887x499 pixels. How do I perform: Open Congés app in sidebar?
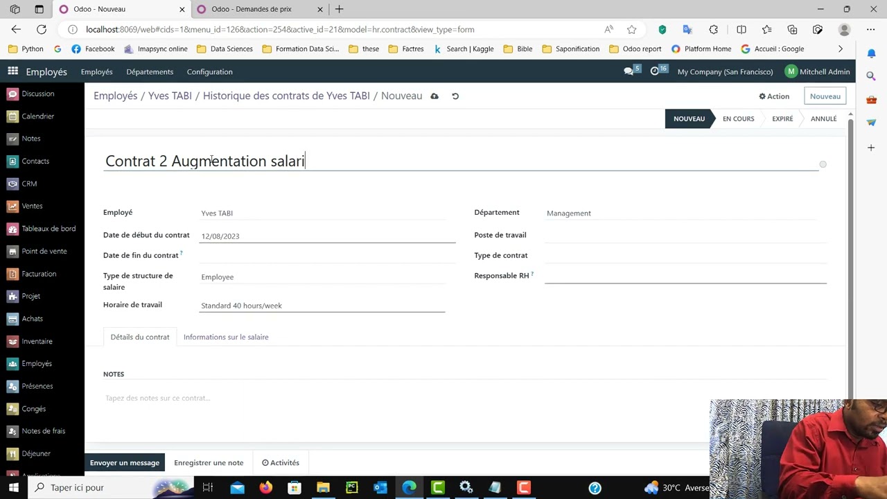26,409
